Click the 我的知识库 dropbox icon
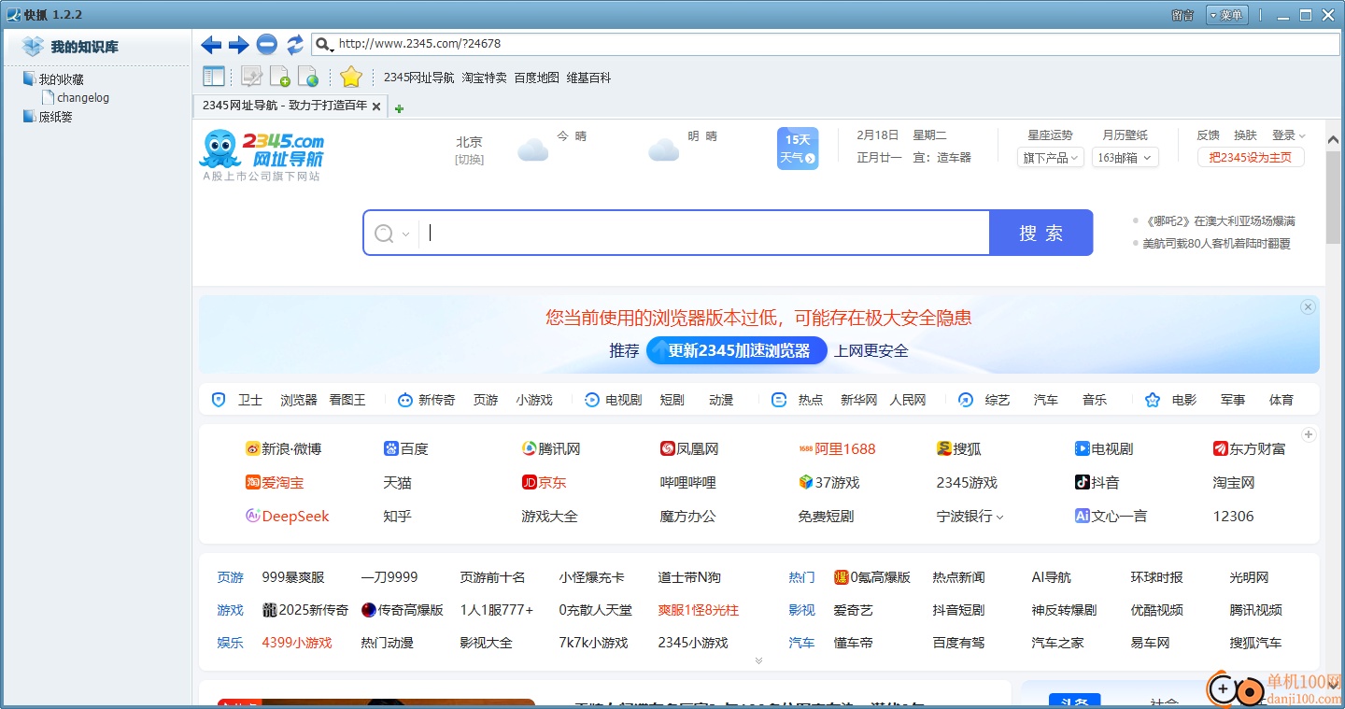This screenshot has height=709, width=1345. coord(33,47)
